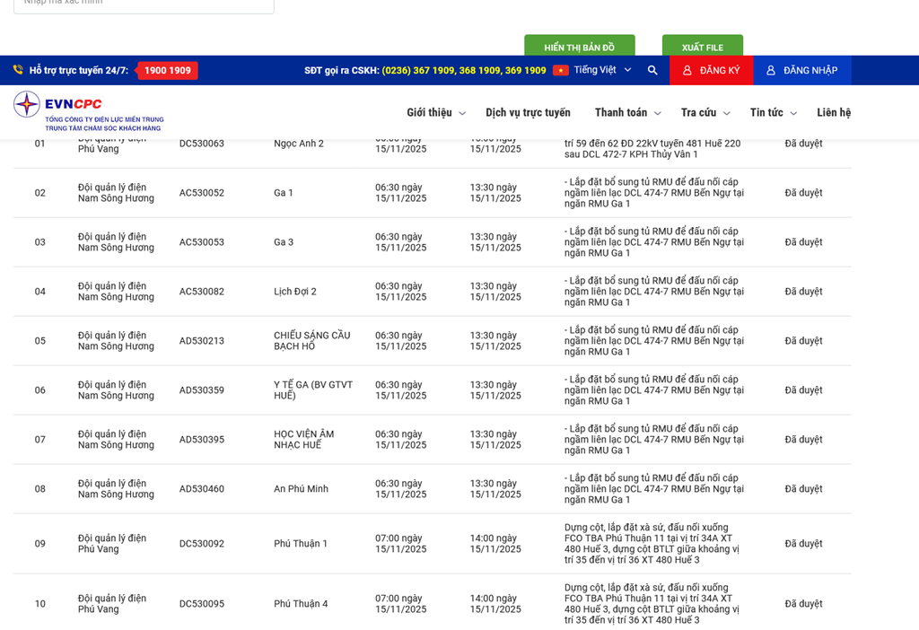Expand the Tra cứu menu chevron

(727, 114)
